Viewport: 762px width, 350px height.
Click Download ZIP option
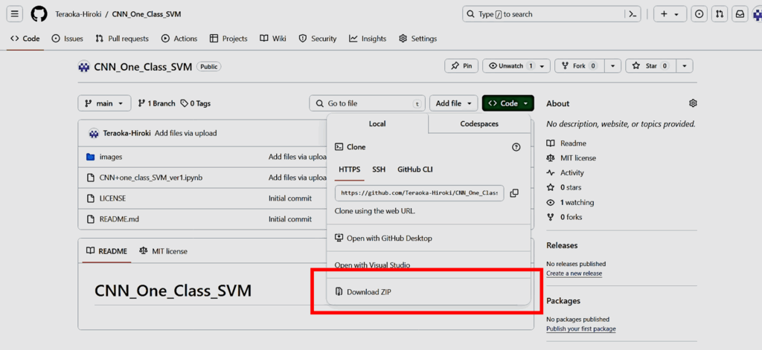368,292
